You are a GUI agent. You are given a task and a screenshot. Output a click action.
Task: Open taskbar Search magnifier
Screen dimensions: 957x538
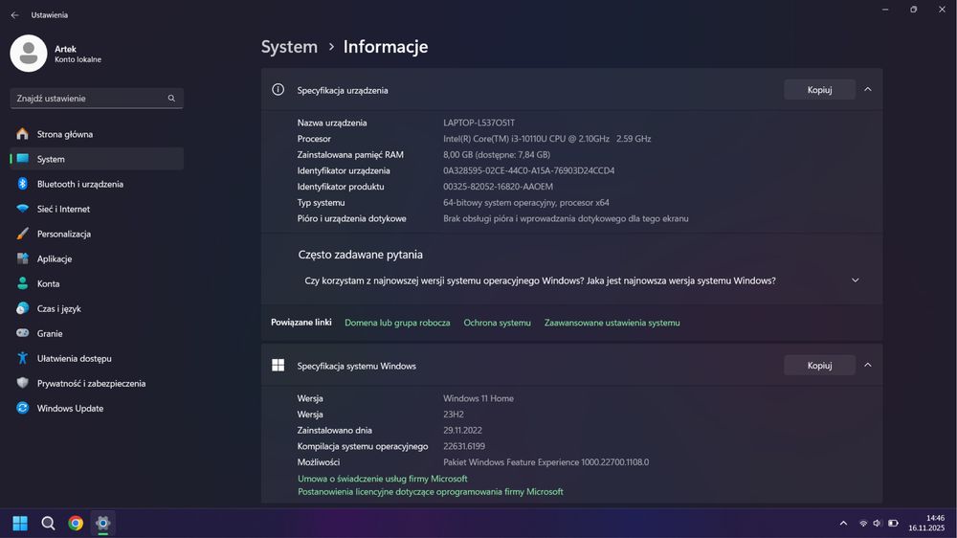48,524
